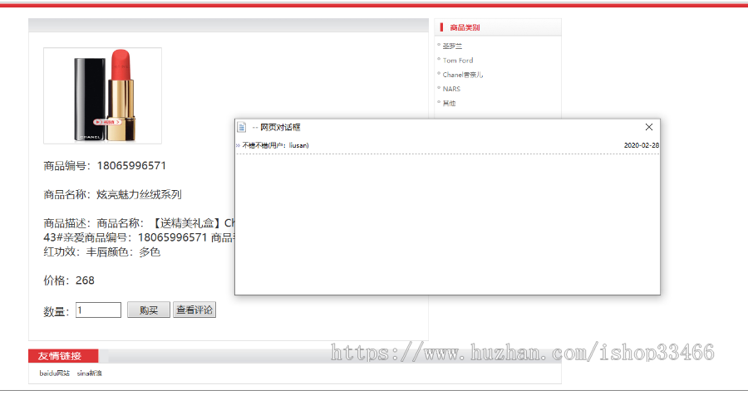The height and width of the screenshot is (400, 748).
Task: Focus the 数量 quantity input field
Action: click(x=98, y=310)
